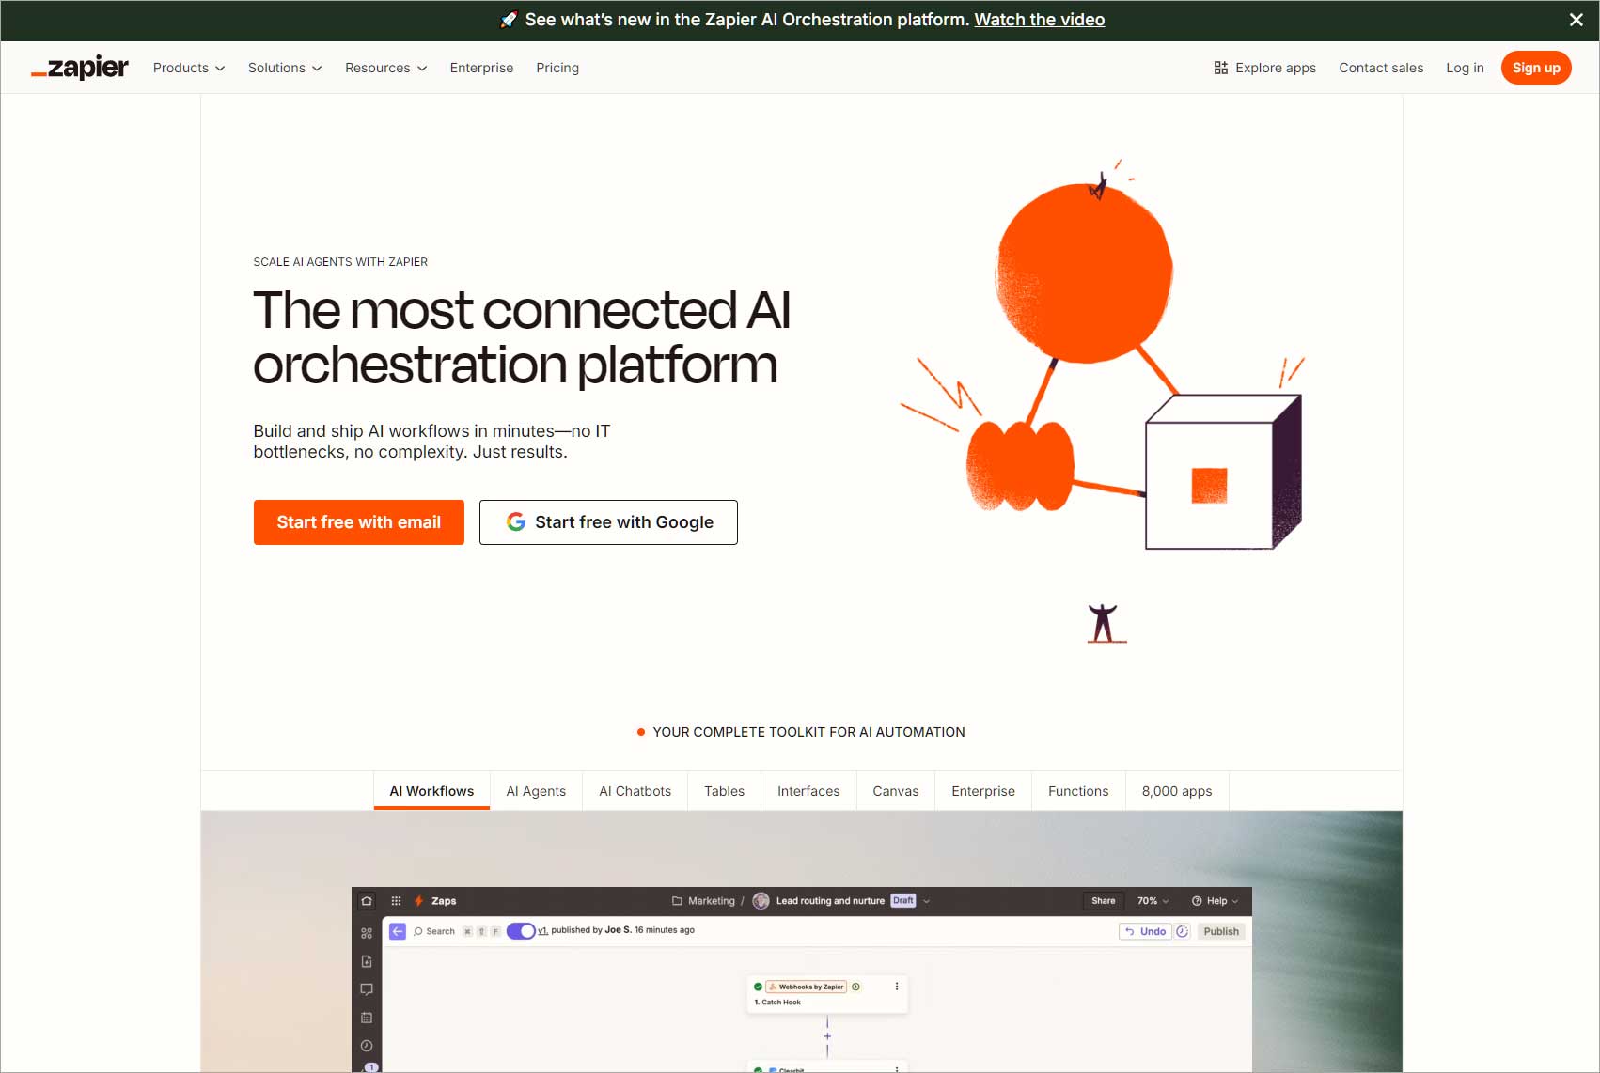
Task: Click the Publish button in editor
Action: click(x=1221, y=931)
